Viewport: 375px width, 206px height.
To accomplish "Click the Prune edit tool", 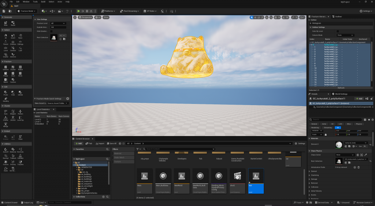I will tap(6, 93).
